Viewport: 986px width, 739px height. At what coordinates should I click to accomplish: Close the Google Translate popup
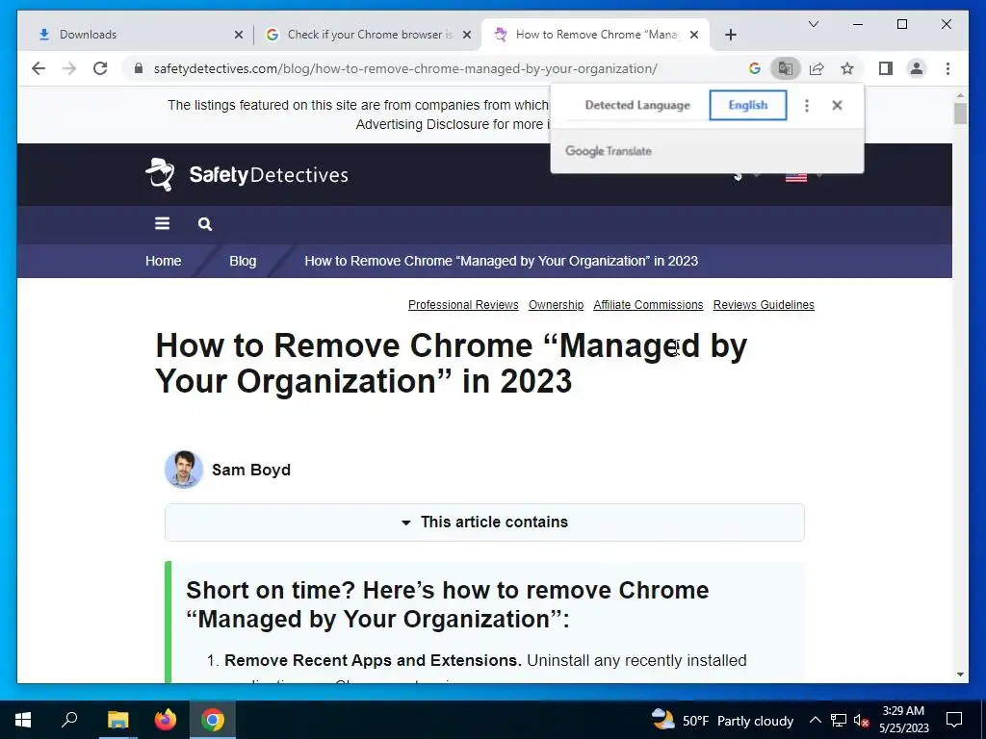[x=837, y=106]
